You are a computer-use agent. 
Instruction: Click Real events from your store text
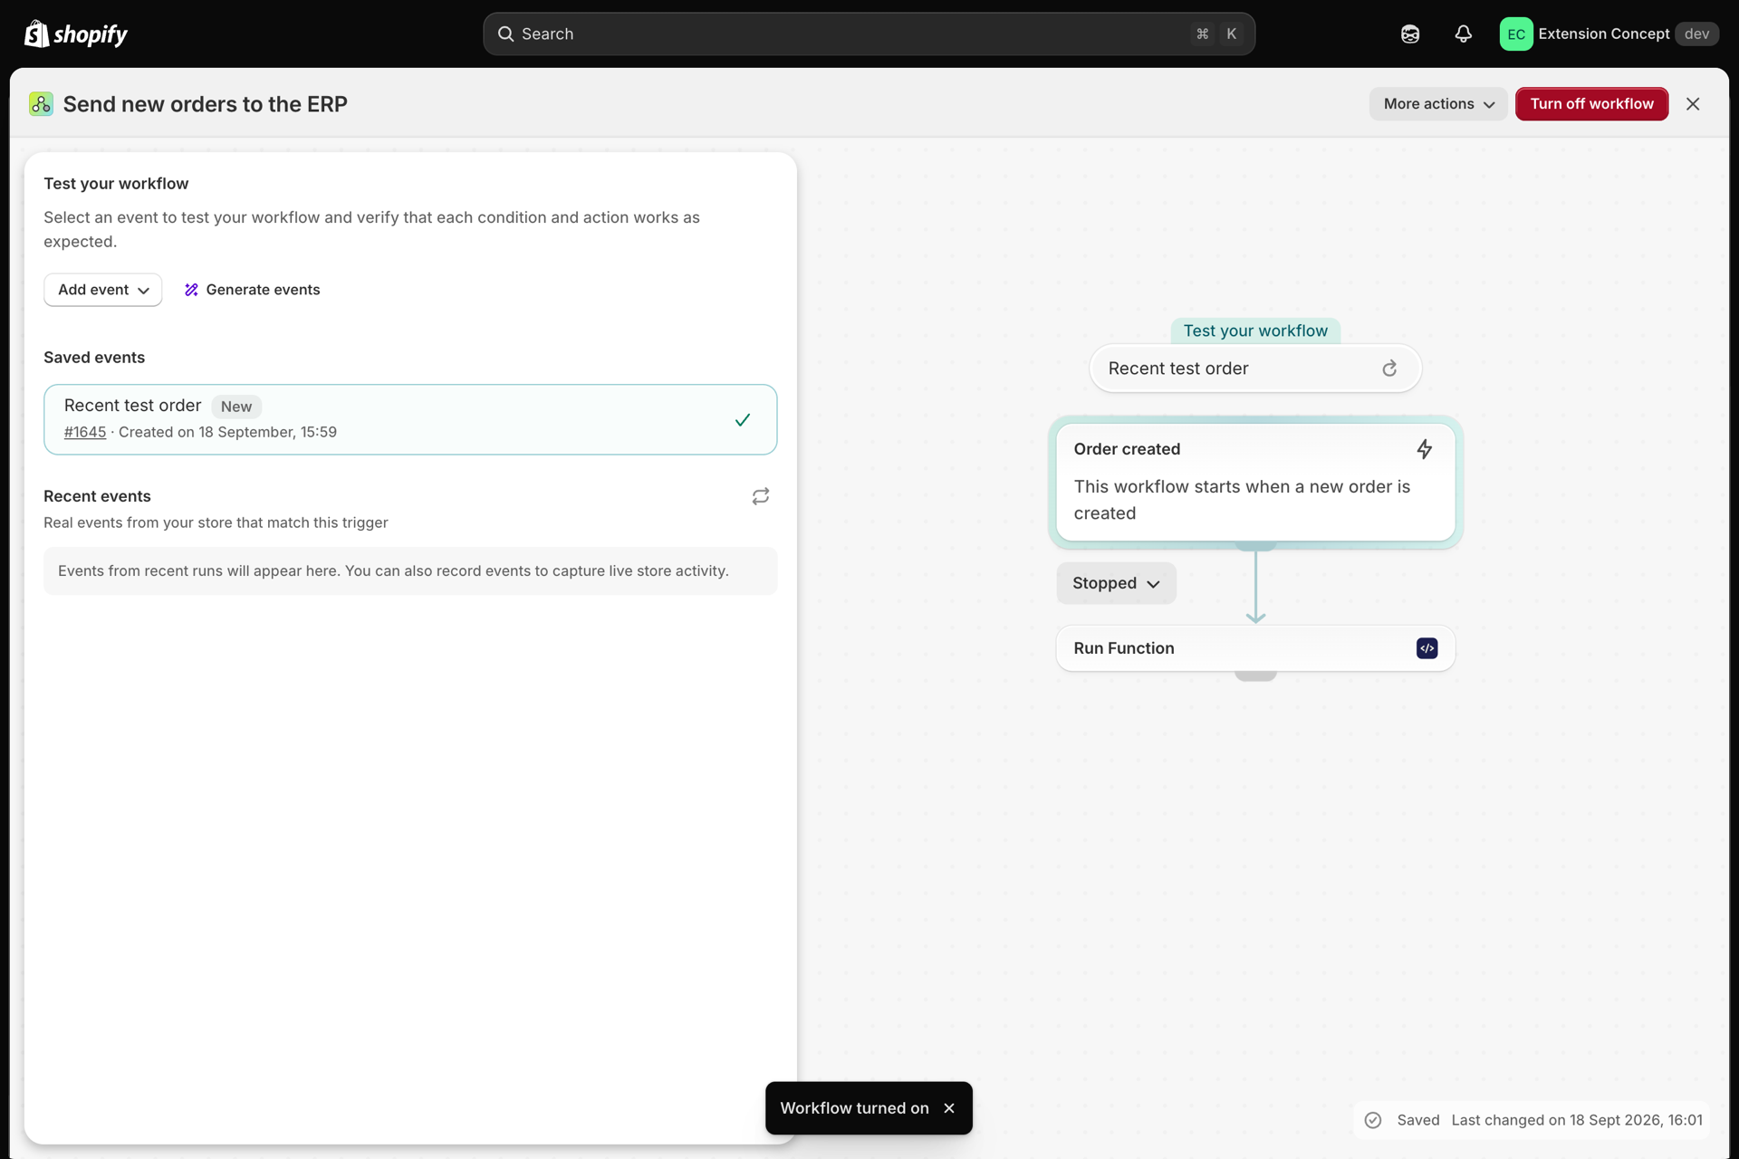216,522
